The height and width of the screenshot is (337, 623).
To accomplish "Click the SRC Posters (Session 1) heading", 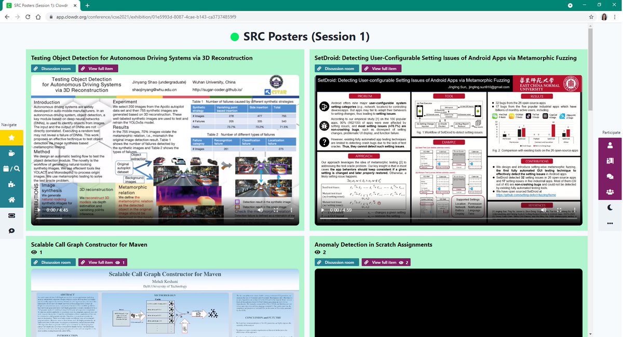I will click(306, 37).
